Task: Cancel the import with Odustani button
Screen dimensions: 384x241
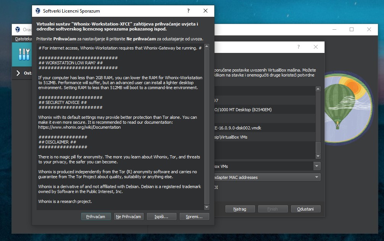Action: pyautogui.click(x=305, y=209)
